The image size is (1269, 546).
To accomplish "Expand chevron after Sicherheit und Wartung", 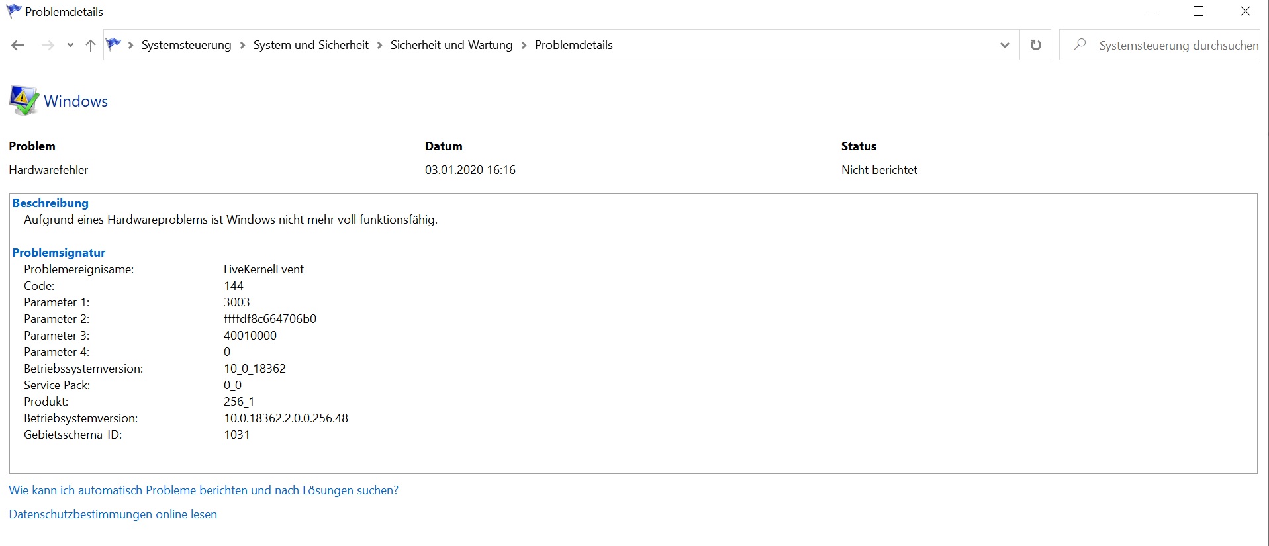I will [524, 45].
